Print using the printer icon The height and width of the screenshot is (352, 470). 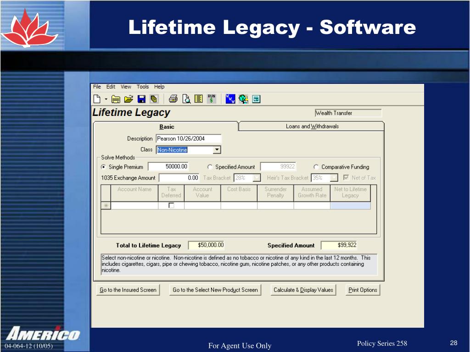point(173,99)
